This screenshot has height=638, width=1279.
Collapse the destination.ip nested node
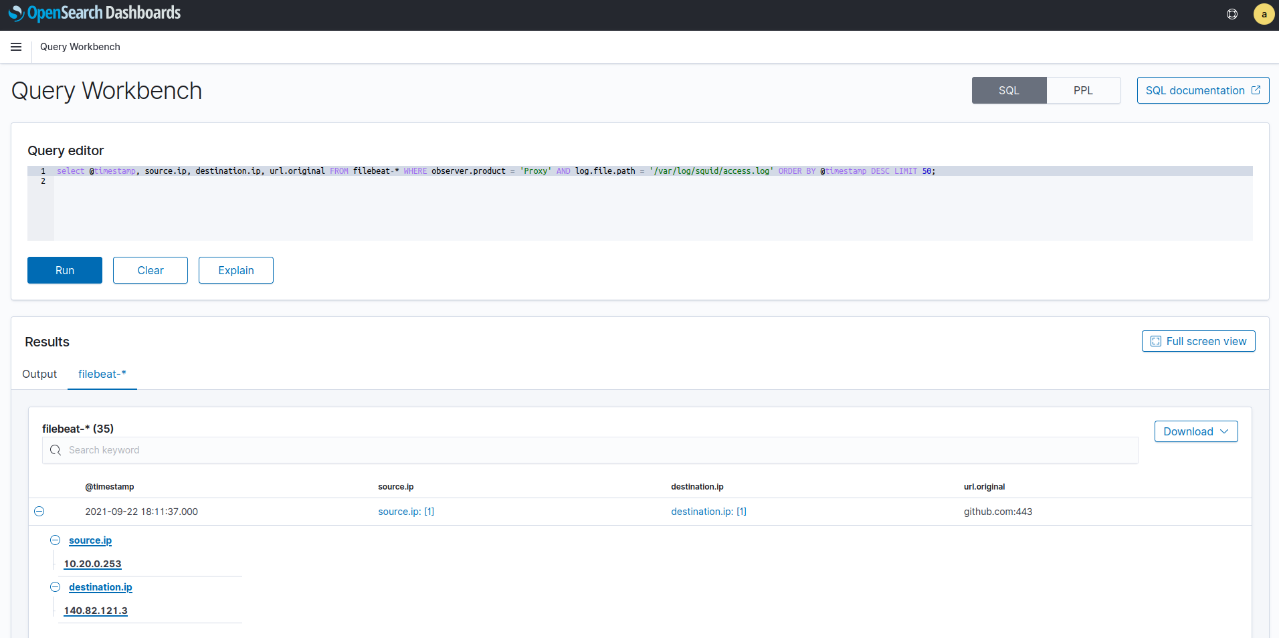(x=56, y=587)
